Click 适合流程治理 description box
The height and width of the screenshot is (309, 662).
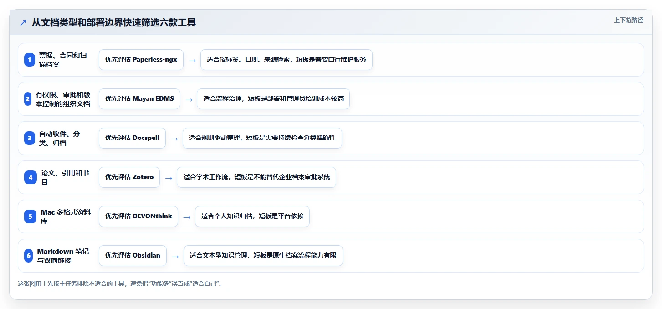coord(273,99)
